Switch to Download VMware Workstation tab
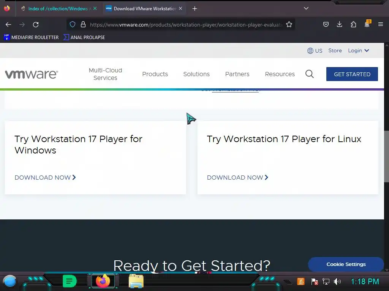 [x=145, y=9]
